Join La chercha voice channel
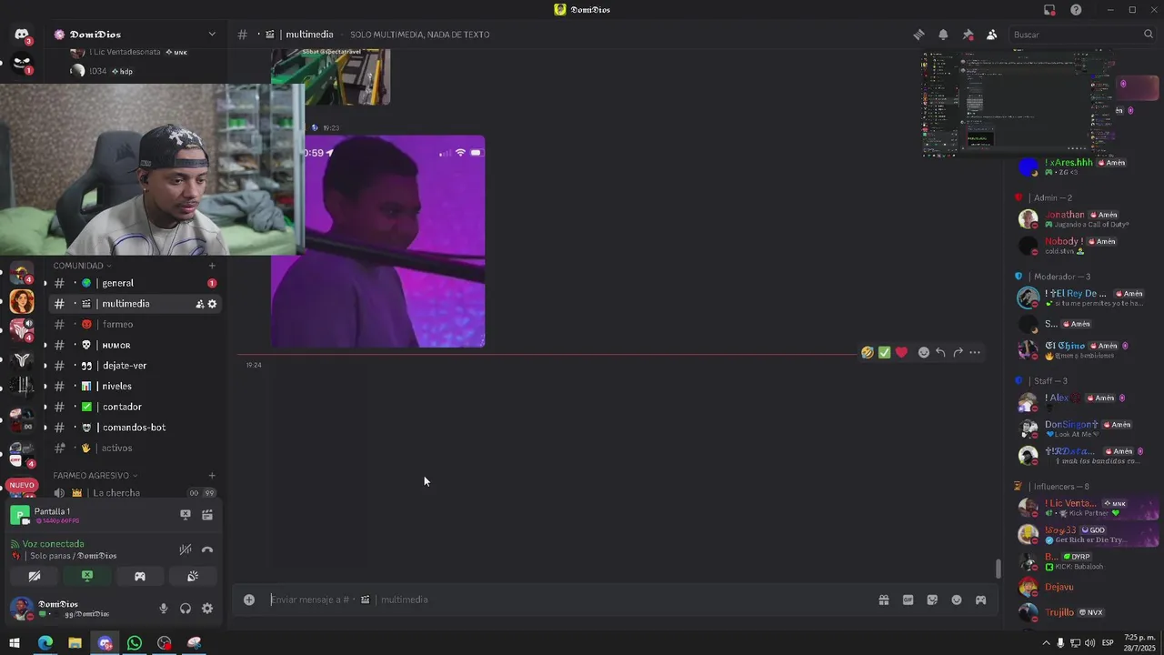This screenshot has height=655, width=1164. click(x=135, y=493)
